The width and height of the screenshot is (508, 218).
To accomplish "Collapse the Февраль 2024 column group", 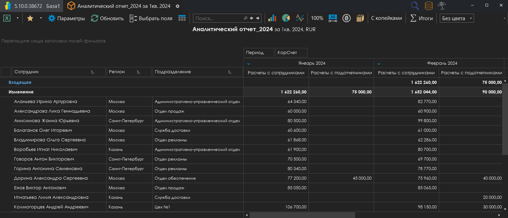I will click(x=379, y=64).
